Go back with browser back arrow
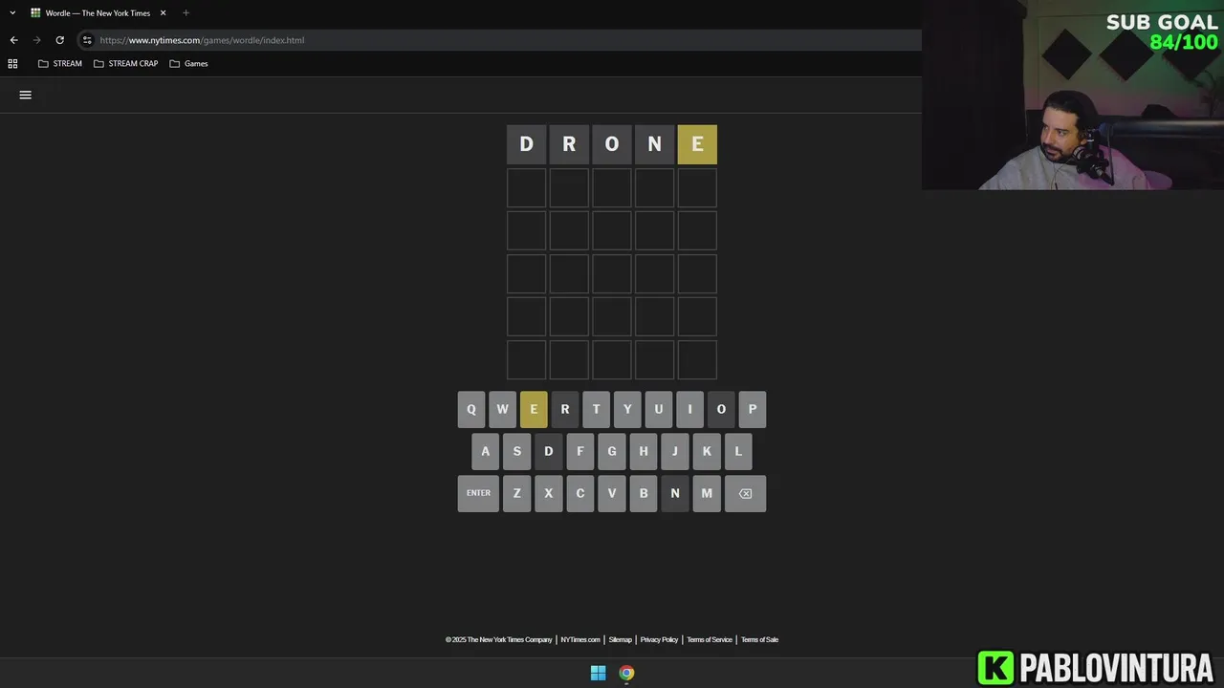The width and height of the screenshot is (1224, 688). click(x=13, y=40)
